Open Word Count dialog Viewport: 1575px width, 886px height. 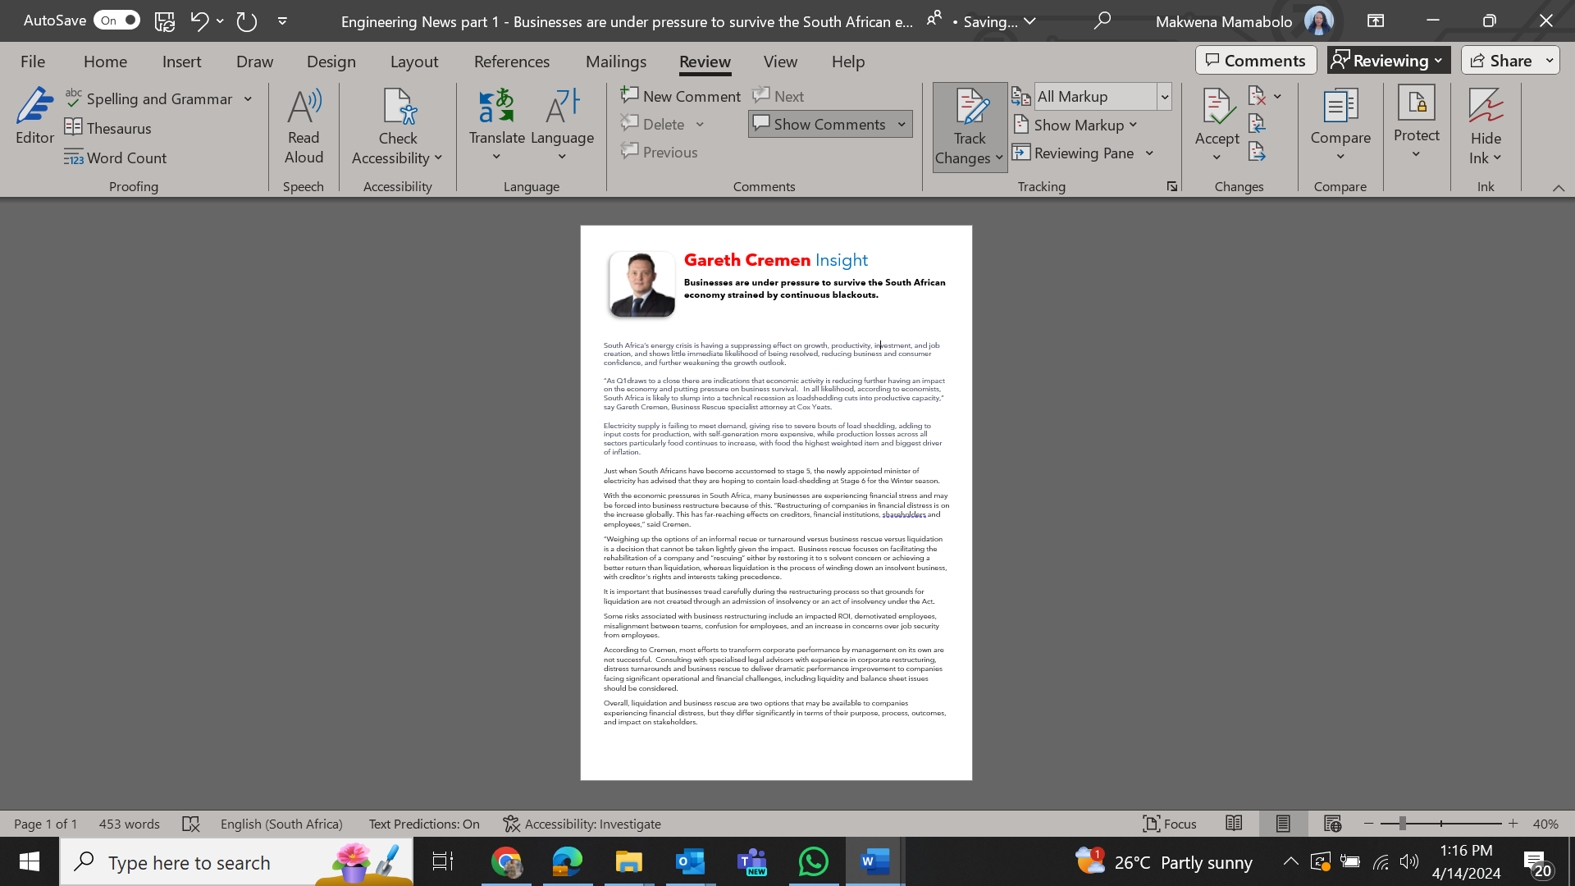point(116,158)
